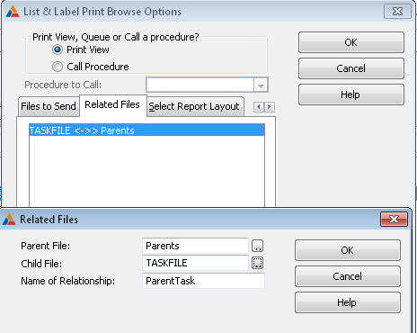Viewport: 417px width, 333px height.
Task: Click OK in the Related Files dialog
Action: pos(348,250)
